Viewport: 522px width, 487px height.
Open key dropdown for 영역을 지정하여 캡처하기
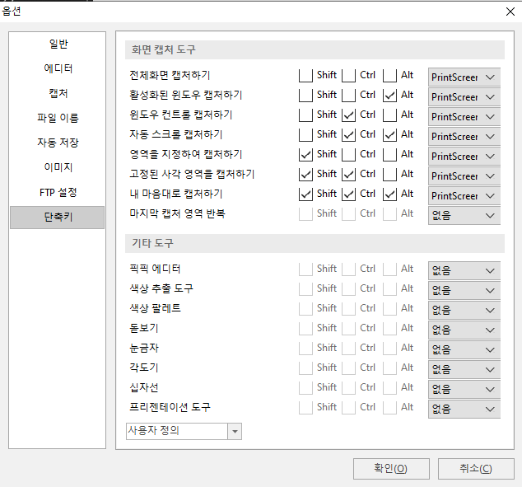click(464, 157)
